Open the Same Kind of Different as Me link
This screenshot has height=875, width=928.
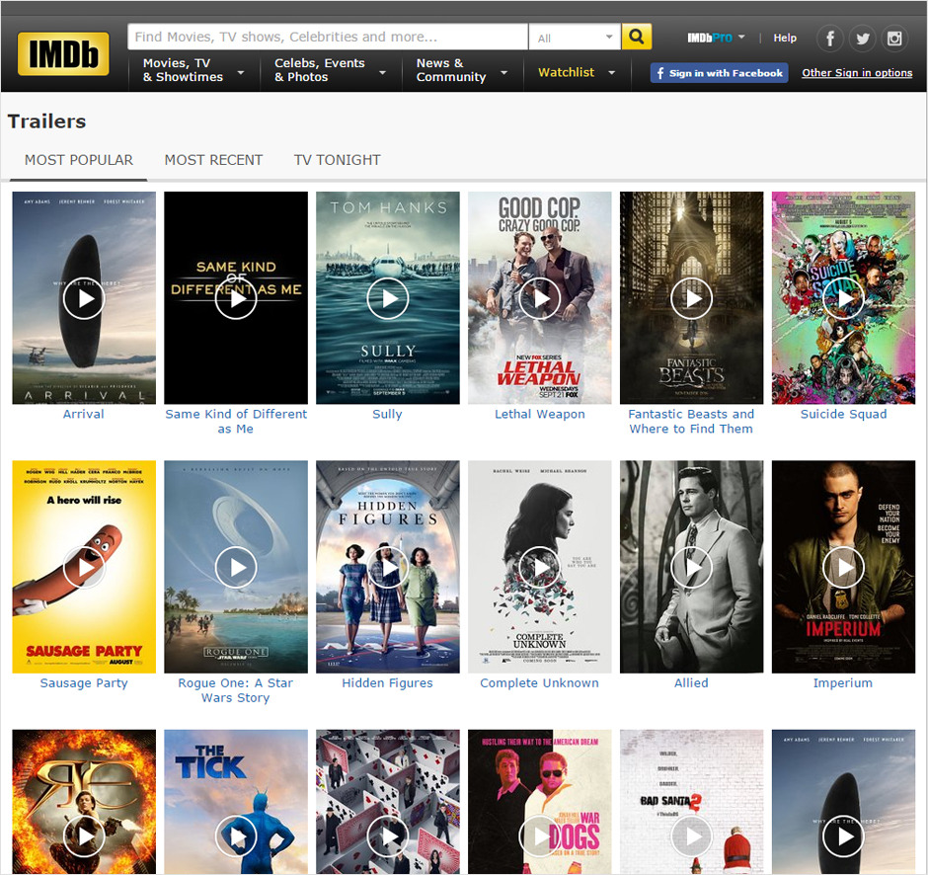coord(236,422)
